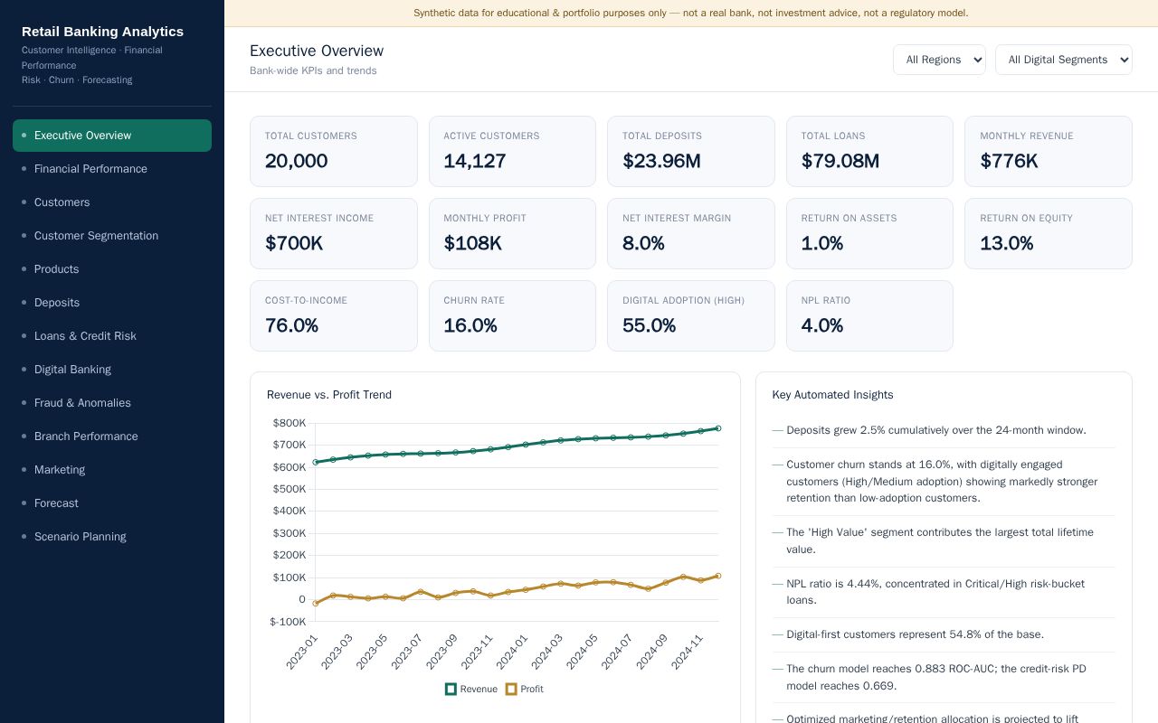
Task: Click the insight about deposits growing 2.5%
Action: pyautogui.click(x=944, y=430)
